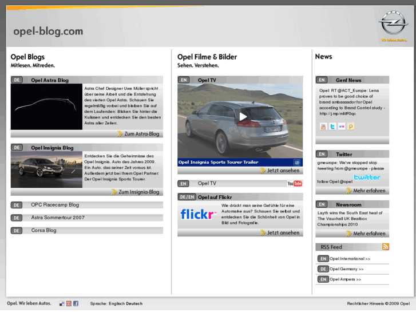The width and height of the screenshot is (416, 312).
Task: Click the flickr logo image
Action: [198, 215]
